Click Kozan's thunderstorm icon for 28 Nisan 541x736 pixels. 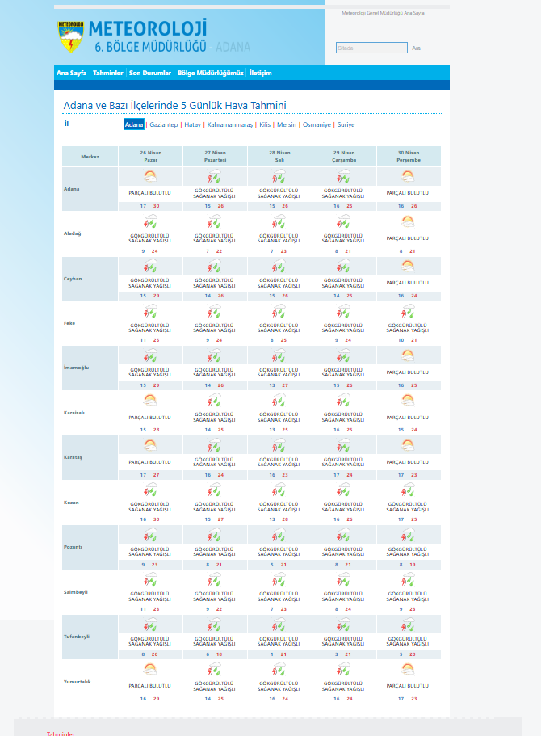coord(279,490)
